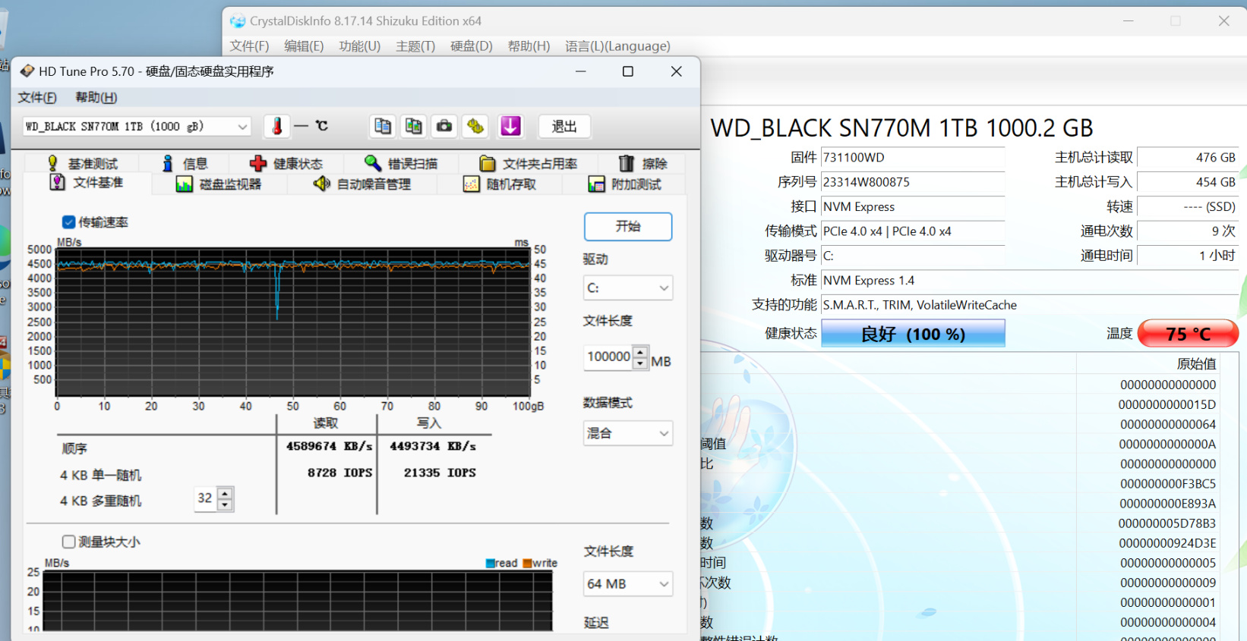Viewport: 1247px width, 641px height.
Task: Open the 基准测试 benchmark tab
Action: pos(82,164)
